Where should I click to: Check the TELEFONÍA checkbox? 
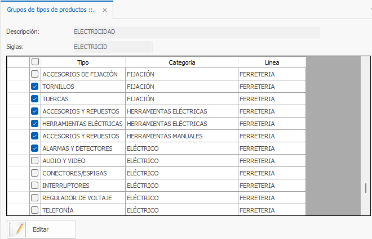pos(34,210)
